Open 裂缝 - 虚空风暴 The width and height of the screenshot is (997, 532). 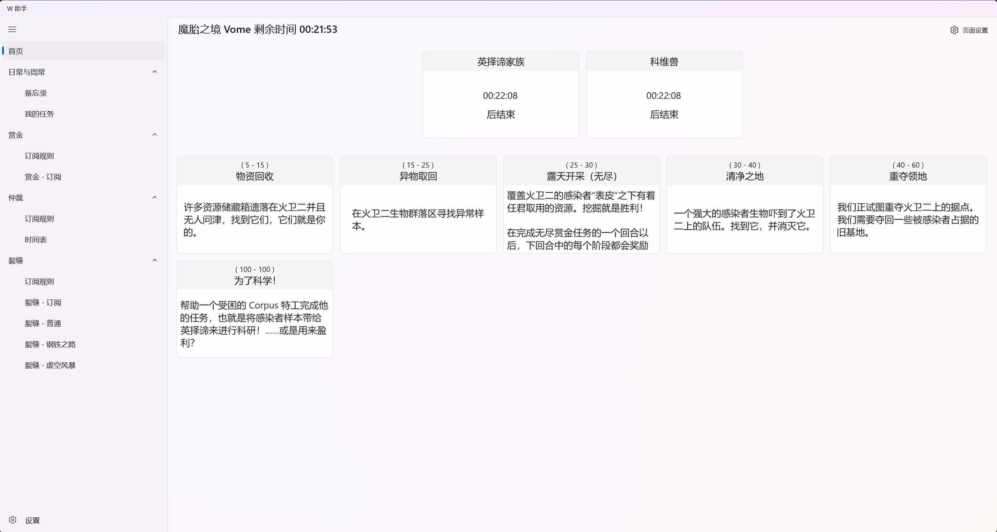(x=50, y=365)
